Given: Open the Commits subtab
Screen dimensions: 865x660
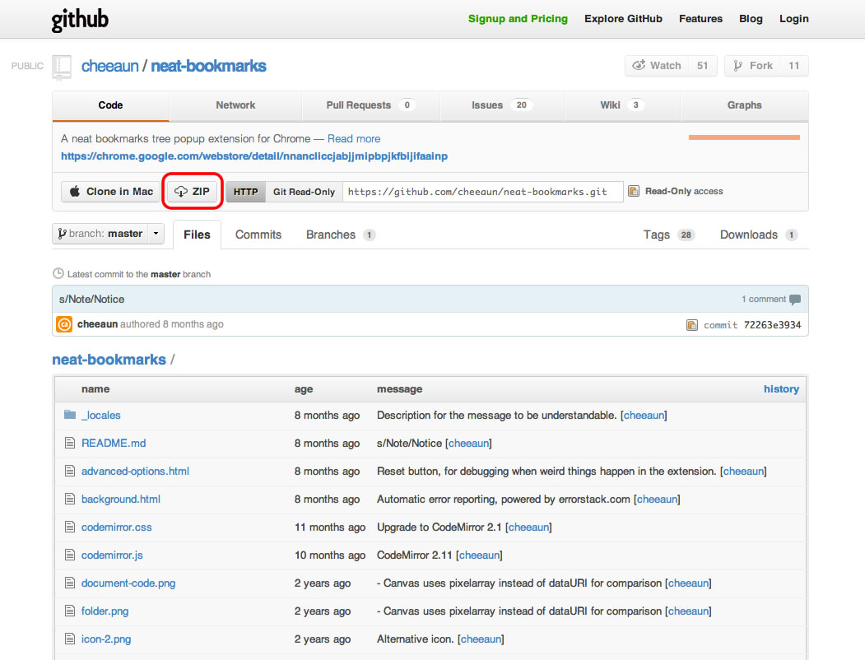Looking at the screenshot, I should point(258,235).
